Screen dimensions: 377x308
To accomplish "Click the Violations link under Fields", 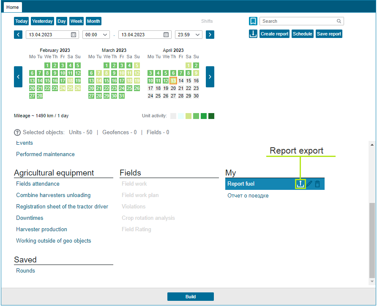I will (x=134, y=207).
